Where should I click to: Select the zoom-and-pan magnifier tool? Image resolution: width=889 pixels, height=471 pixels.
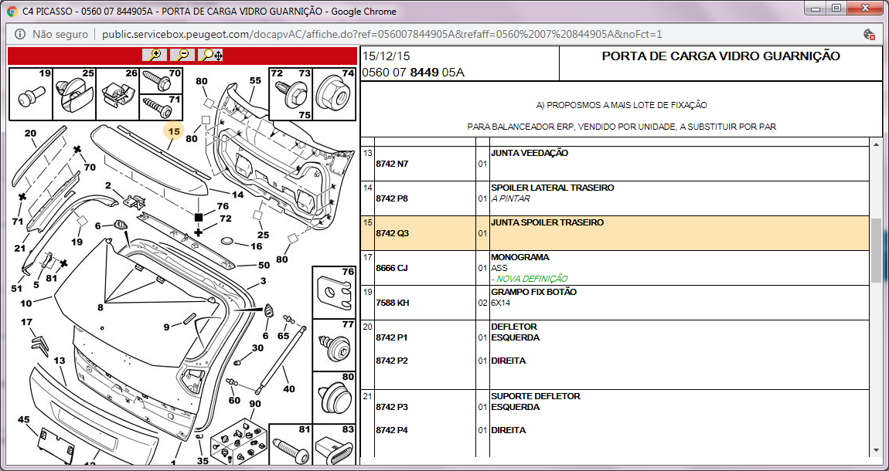pyautogui.click(x=211, y=55)
